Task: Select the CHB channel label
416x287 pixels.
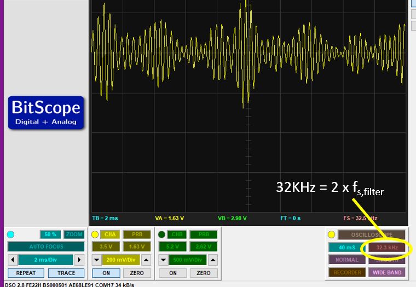Action: point(177,235)
